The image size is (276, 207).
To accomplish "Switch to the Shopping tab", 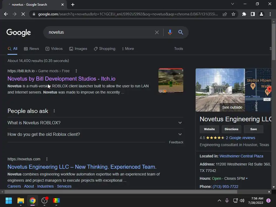I will click(105, 49).
